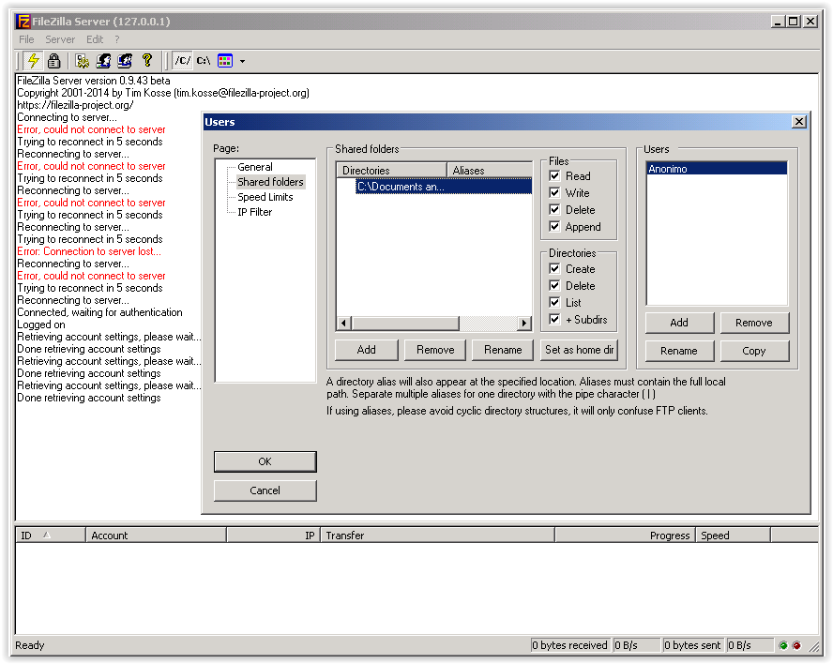
Task: Sort connections by ID column header
Action: coord(51,536)
